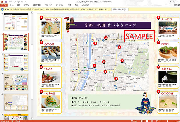Switch to Normal view icon in status bar
Image resolution: width=180 pixels, height=122 pixels.
coord(142,121)
